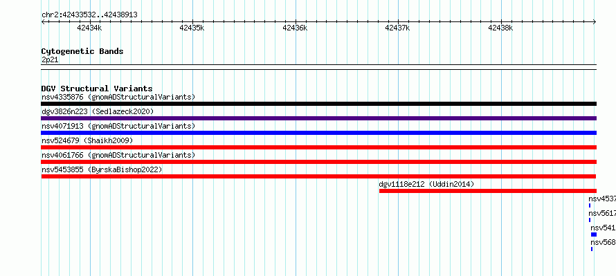Viewport: 616px width, 276px height.
Task: Click the truncated nsv541 variant label
Action: click(604, 228)
